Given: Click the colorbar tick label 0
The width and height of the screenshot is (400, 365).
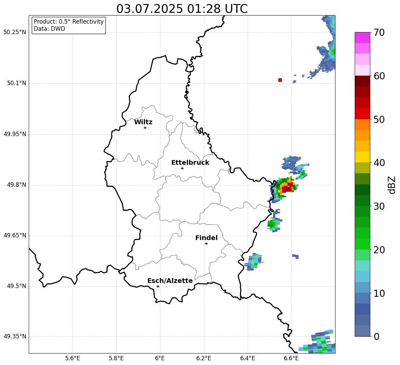Looking at the screenshot, I should tap(376, 336).
